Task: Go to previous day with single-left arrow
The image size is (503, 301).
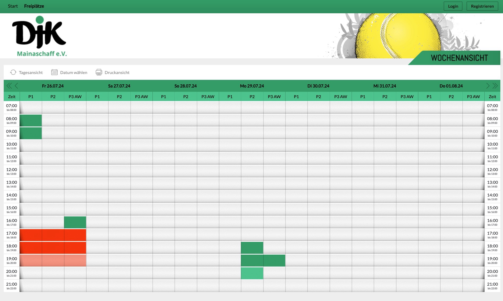Action: point(16,86)
